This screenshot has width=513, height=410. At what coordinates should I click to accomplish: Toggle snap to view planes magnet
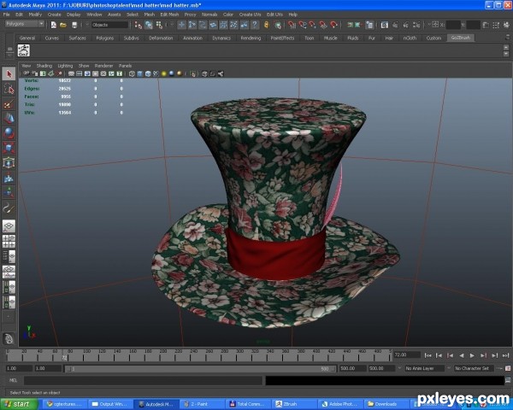click(323, 25)
